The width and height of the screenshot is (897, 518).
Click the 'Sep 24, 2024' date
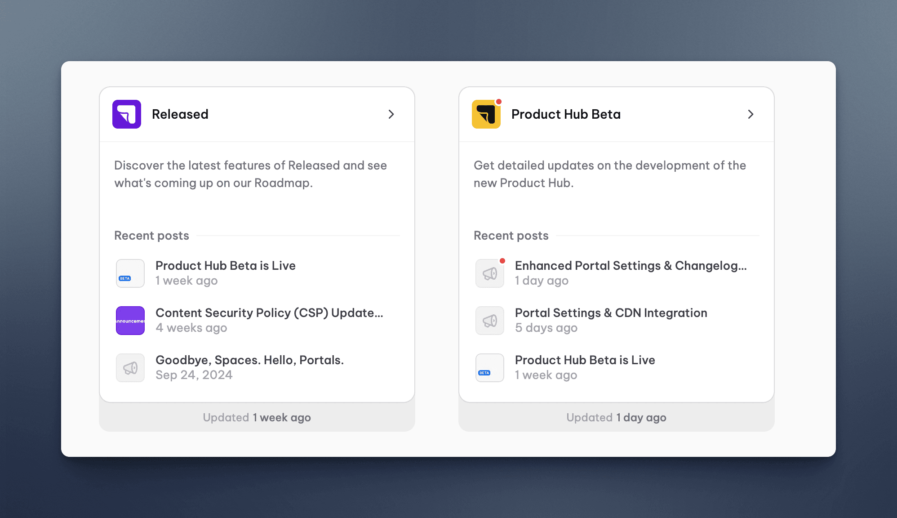coord(194,375)
